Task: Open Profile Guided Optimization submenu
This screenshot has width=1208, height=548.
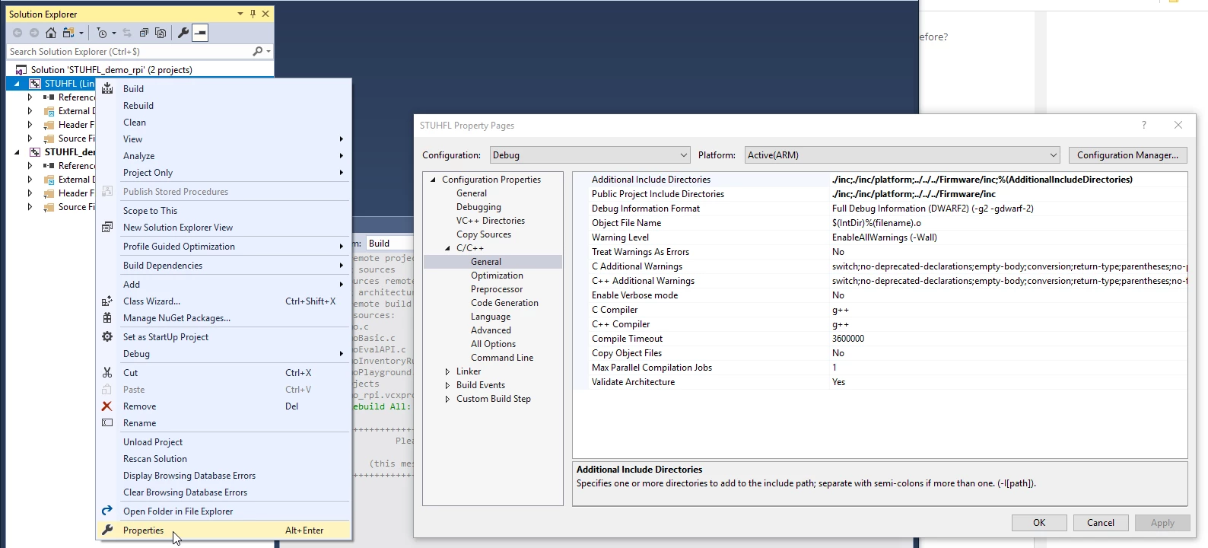Action: 224,247
